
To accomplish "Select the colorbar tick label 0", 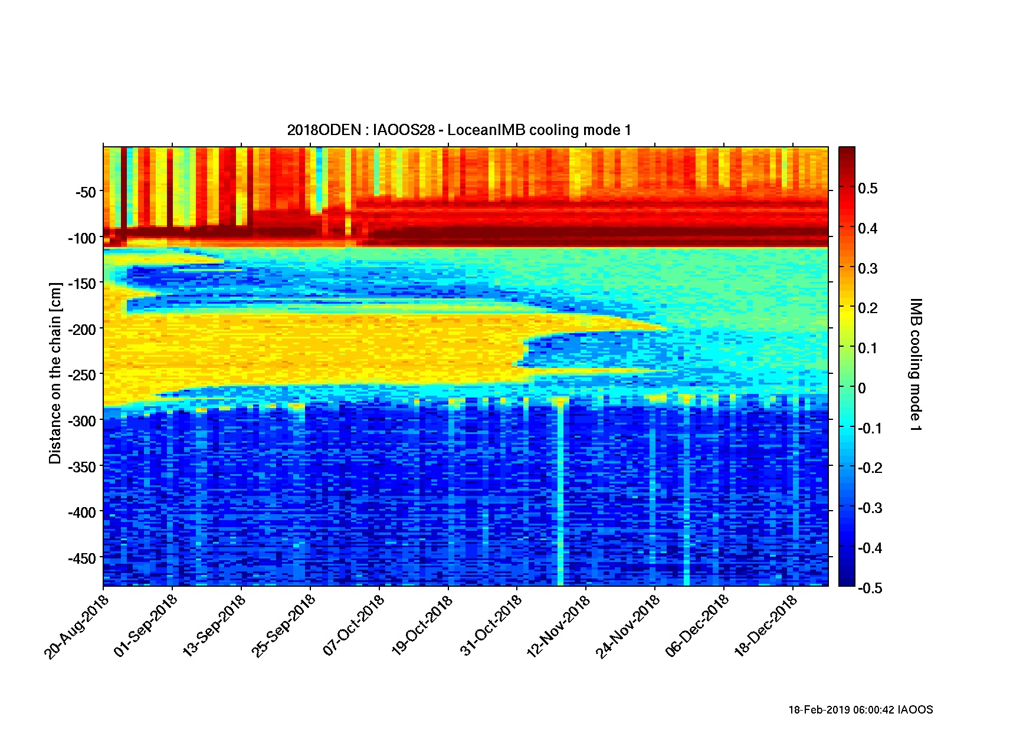I will pos(862,388).
